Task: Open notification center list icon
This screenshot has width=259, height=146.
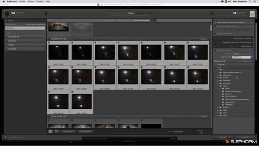Action: tap(255, 2)
